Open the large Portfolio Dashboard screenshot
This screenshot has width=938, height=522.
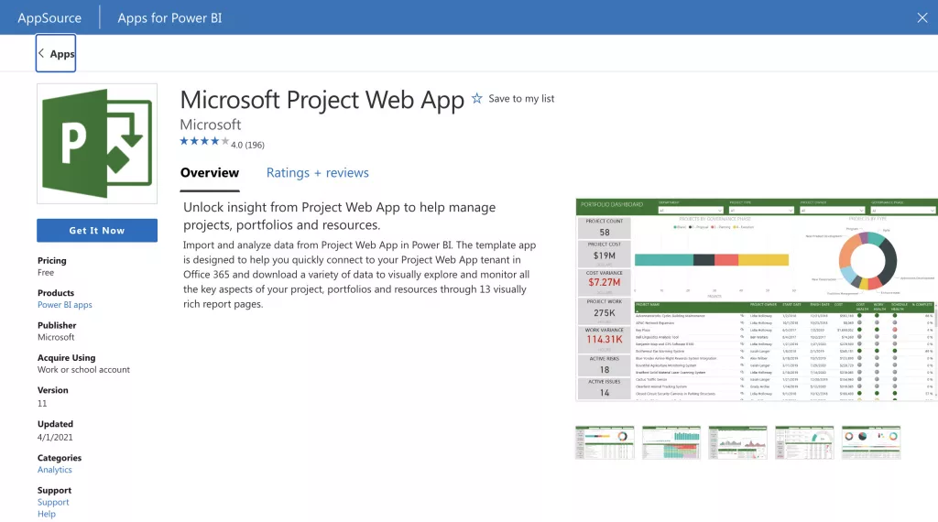click(x=756, y=299)
